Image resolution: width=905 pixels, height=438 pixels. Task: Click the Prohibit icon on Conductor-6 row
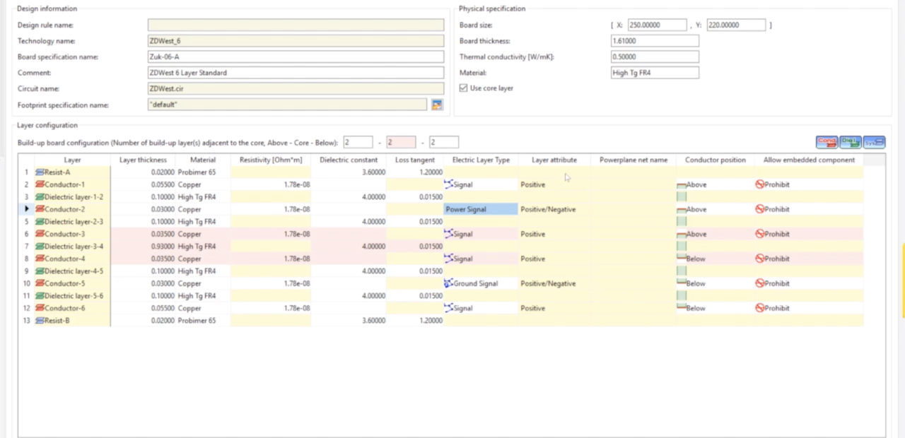[x=759, y=308]
